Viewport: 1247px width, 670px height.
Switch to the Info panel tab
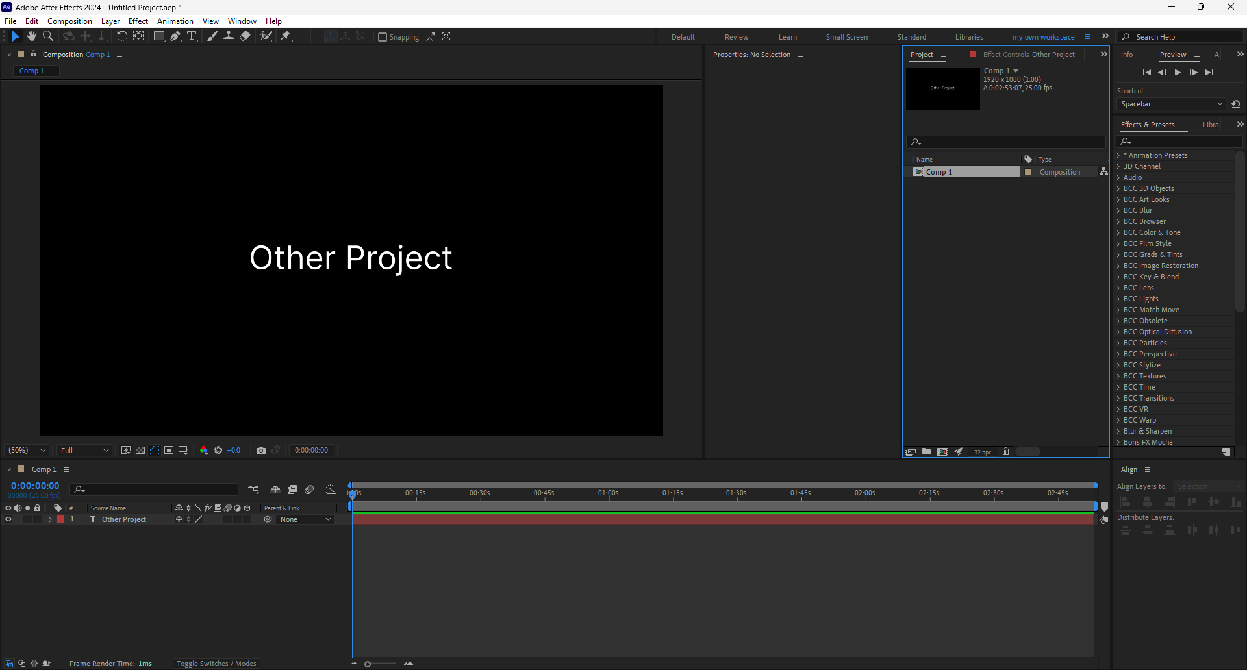click(1127, 55)
